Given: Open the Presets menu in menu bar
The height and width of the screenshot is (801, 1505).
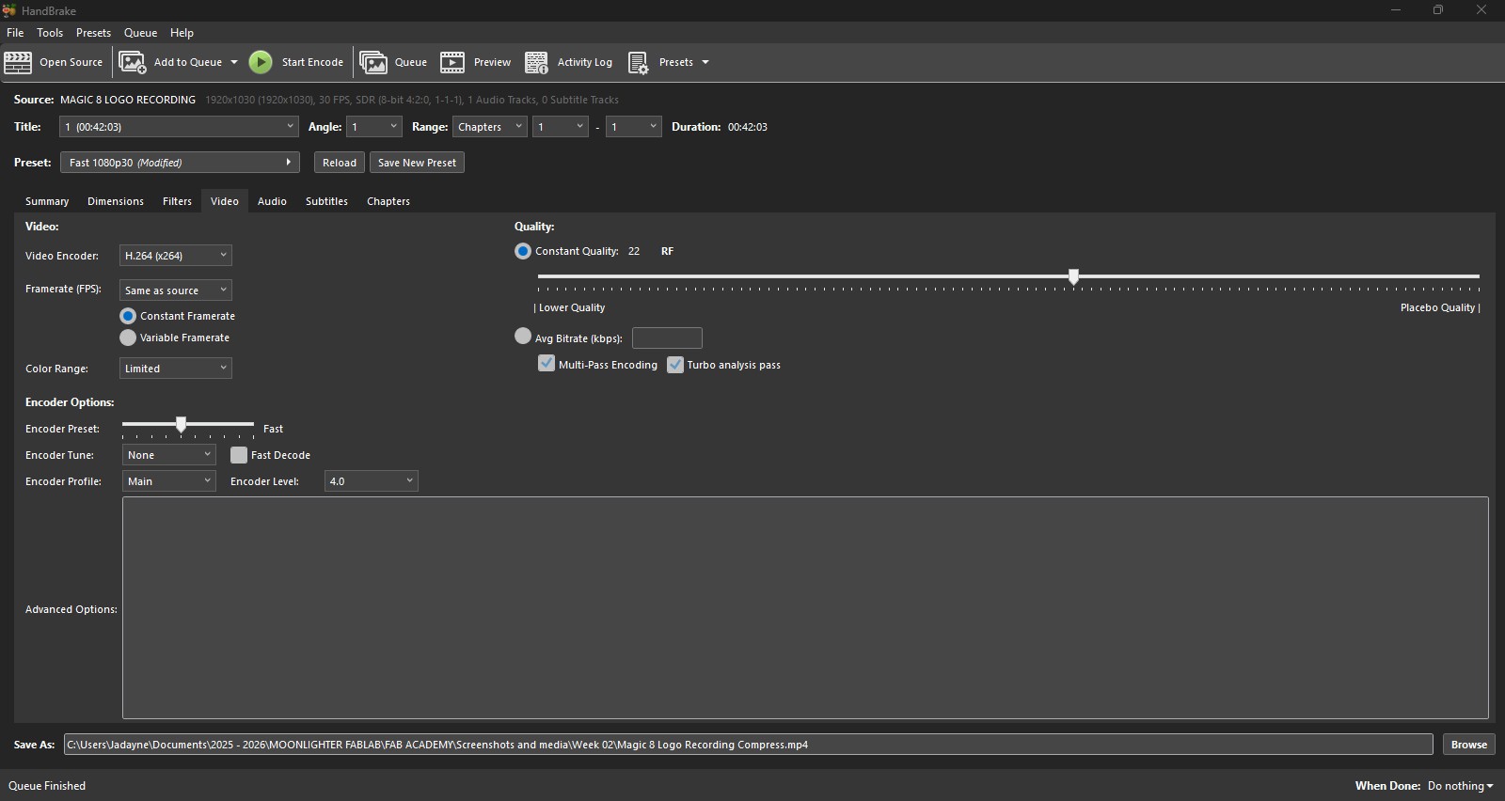Looking at the screenshot, I should (x=93, y=33).
